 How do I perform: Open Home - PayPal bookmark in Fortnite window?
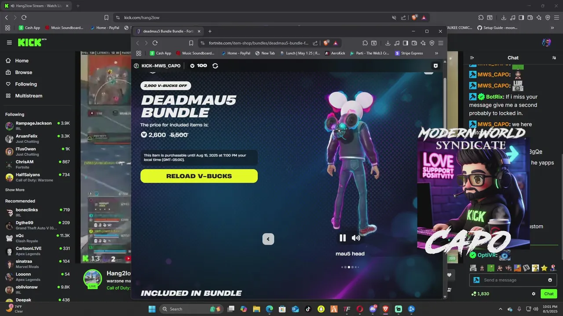pos(235,53)
